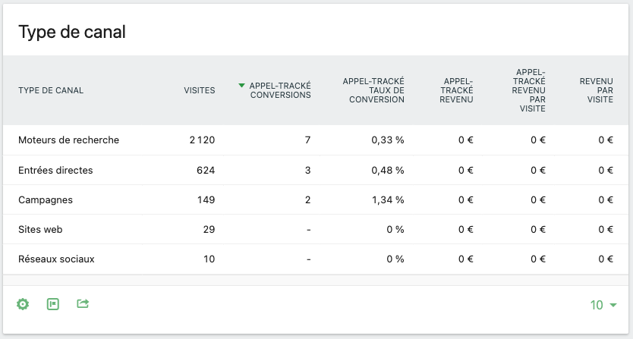Open the row limit dropdown showing 10
This screenshot has height=339, width=633.
coord(603,305)
